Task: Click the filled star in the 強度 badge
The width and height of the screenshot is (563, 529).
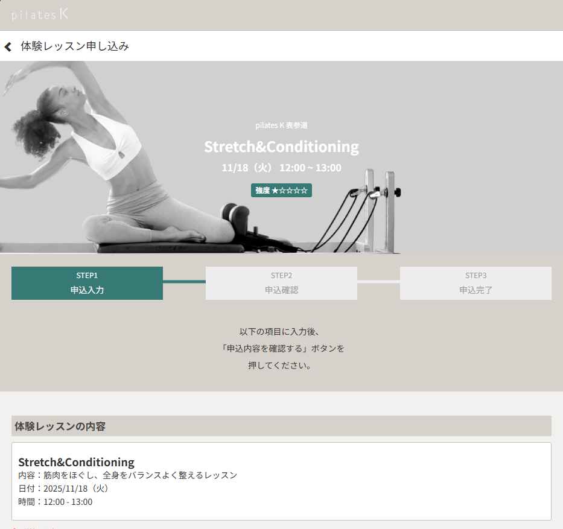Action: point(275,191)
